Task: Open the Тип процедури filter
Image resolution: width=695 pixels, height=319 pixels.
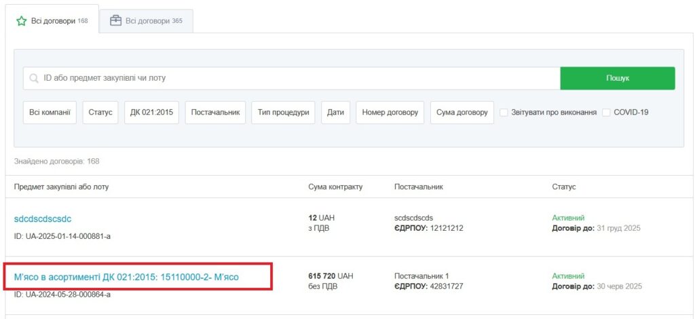Action: (x=283, y=113)
